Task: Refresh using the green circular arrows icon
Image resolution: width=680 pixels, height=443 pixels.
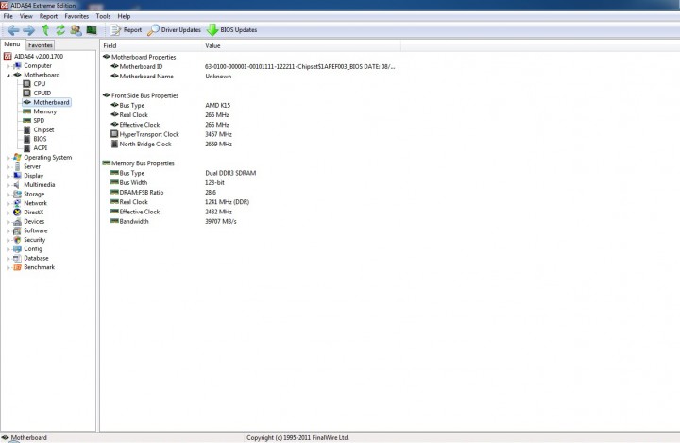Action: (x=60, y=30)
